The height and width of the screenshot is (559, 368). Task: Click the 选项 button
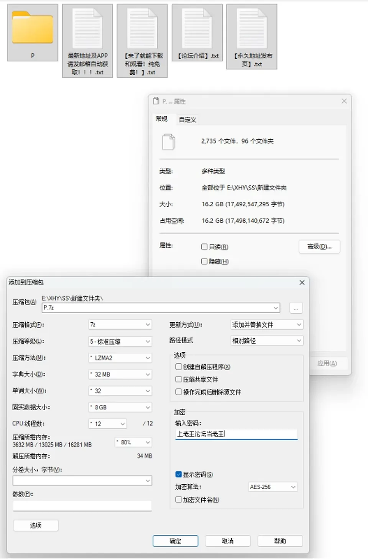[36, 525]
